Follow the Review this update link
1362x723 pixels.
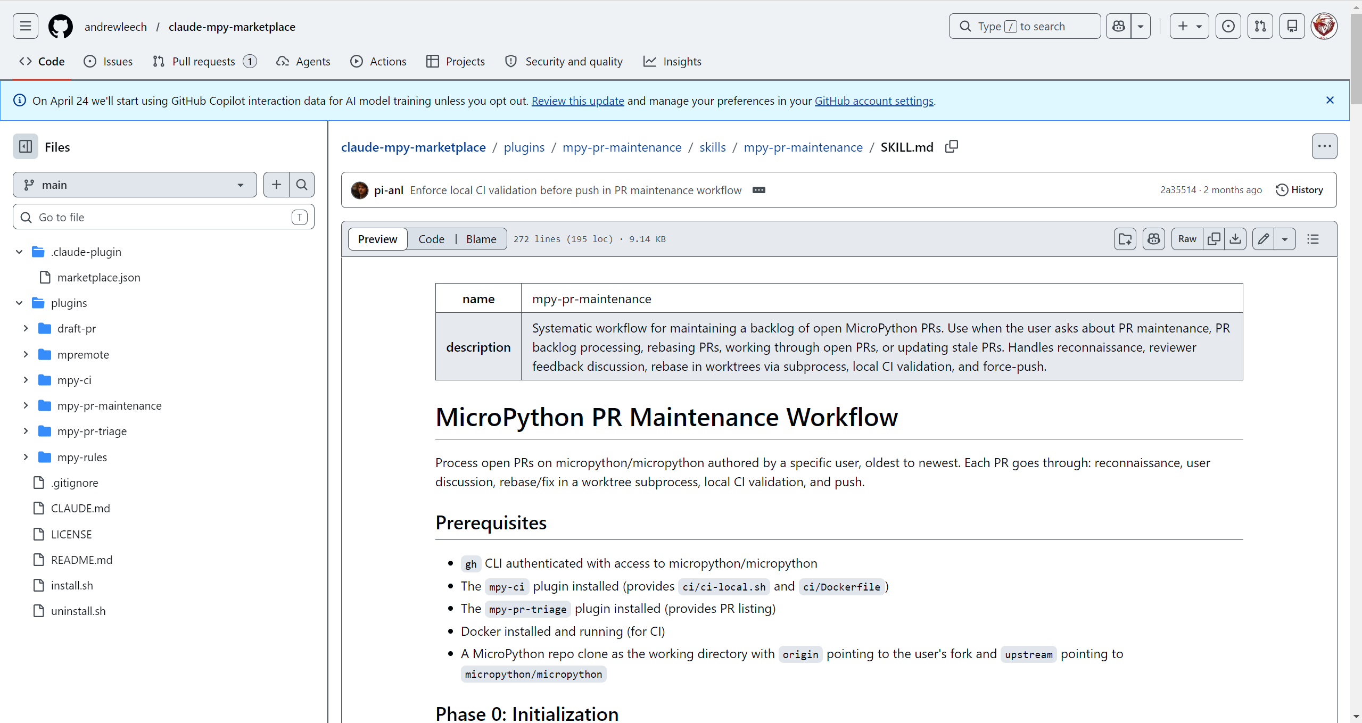point(577,101)
